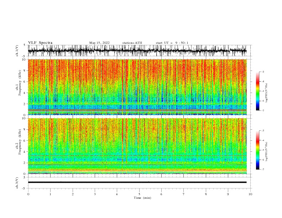Screen dimensions: 282x218
Task: Click the "-3" label on ch.1 colorbar
Action: point(262,72)
